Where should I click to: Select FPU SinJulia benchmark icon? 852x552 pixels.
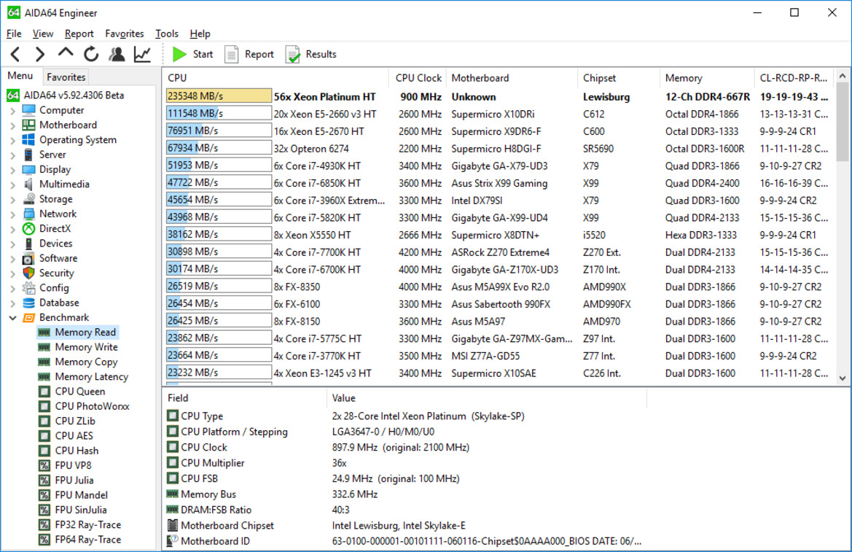(x=44, y=510)
